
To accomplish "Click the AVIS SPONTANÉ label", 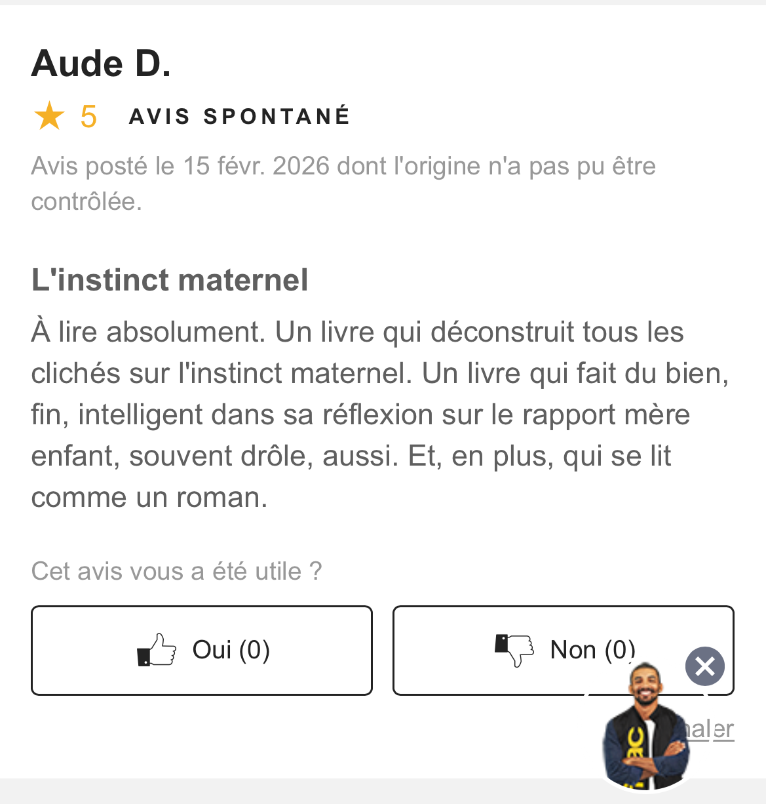I will tap(240, 117).
